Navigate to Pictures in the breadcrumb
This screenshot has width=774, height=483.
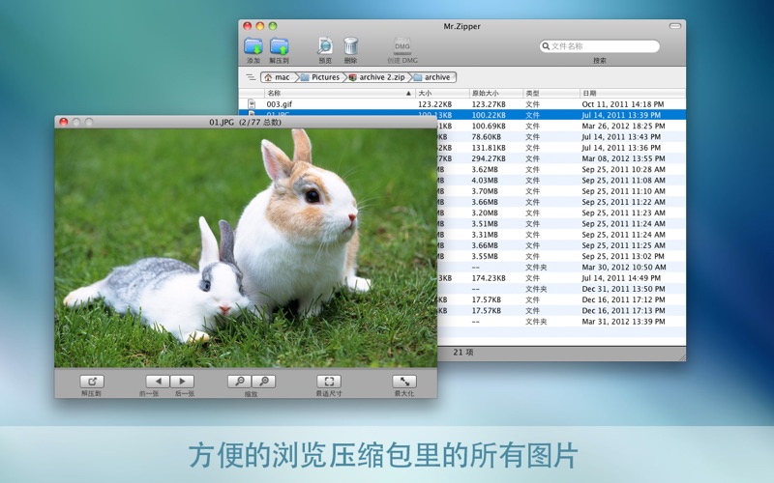[x=319, y=77]
